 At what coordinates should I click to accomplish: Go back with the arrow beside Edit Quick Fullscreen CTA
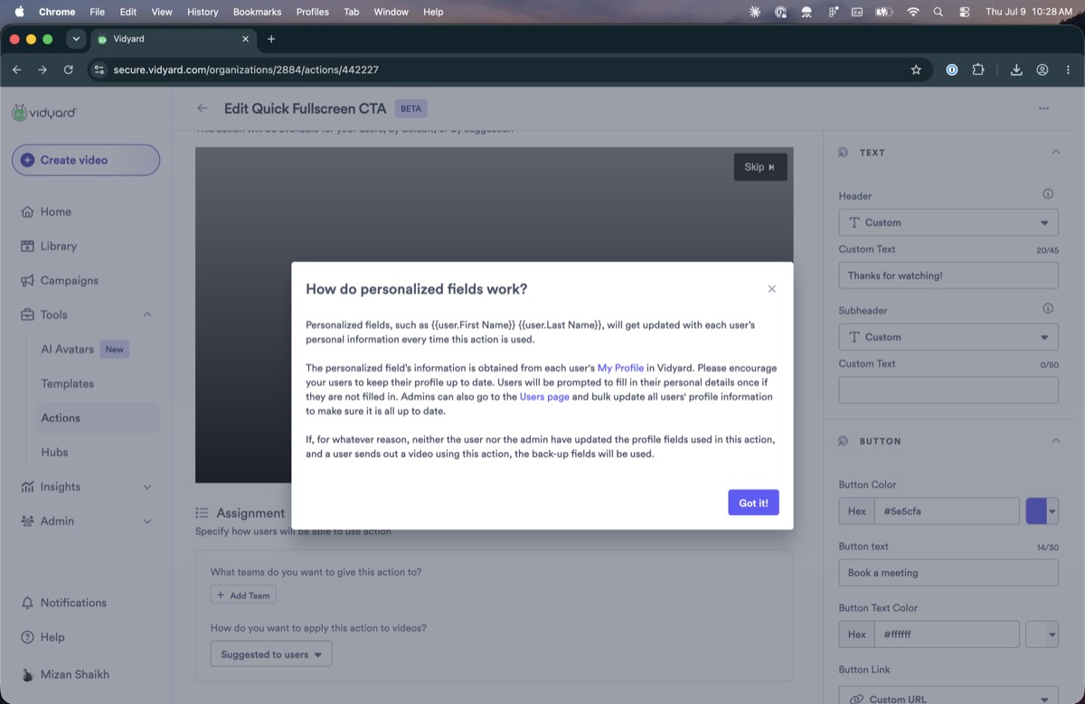203,108
